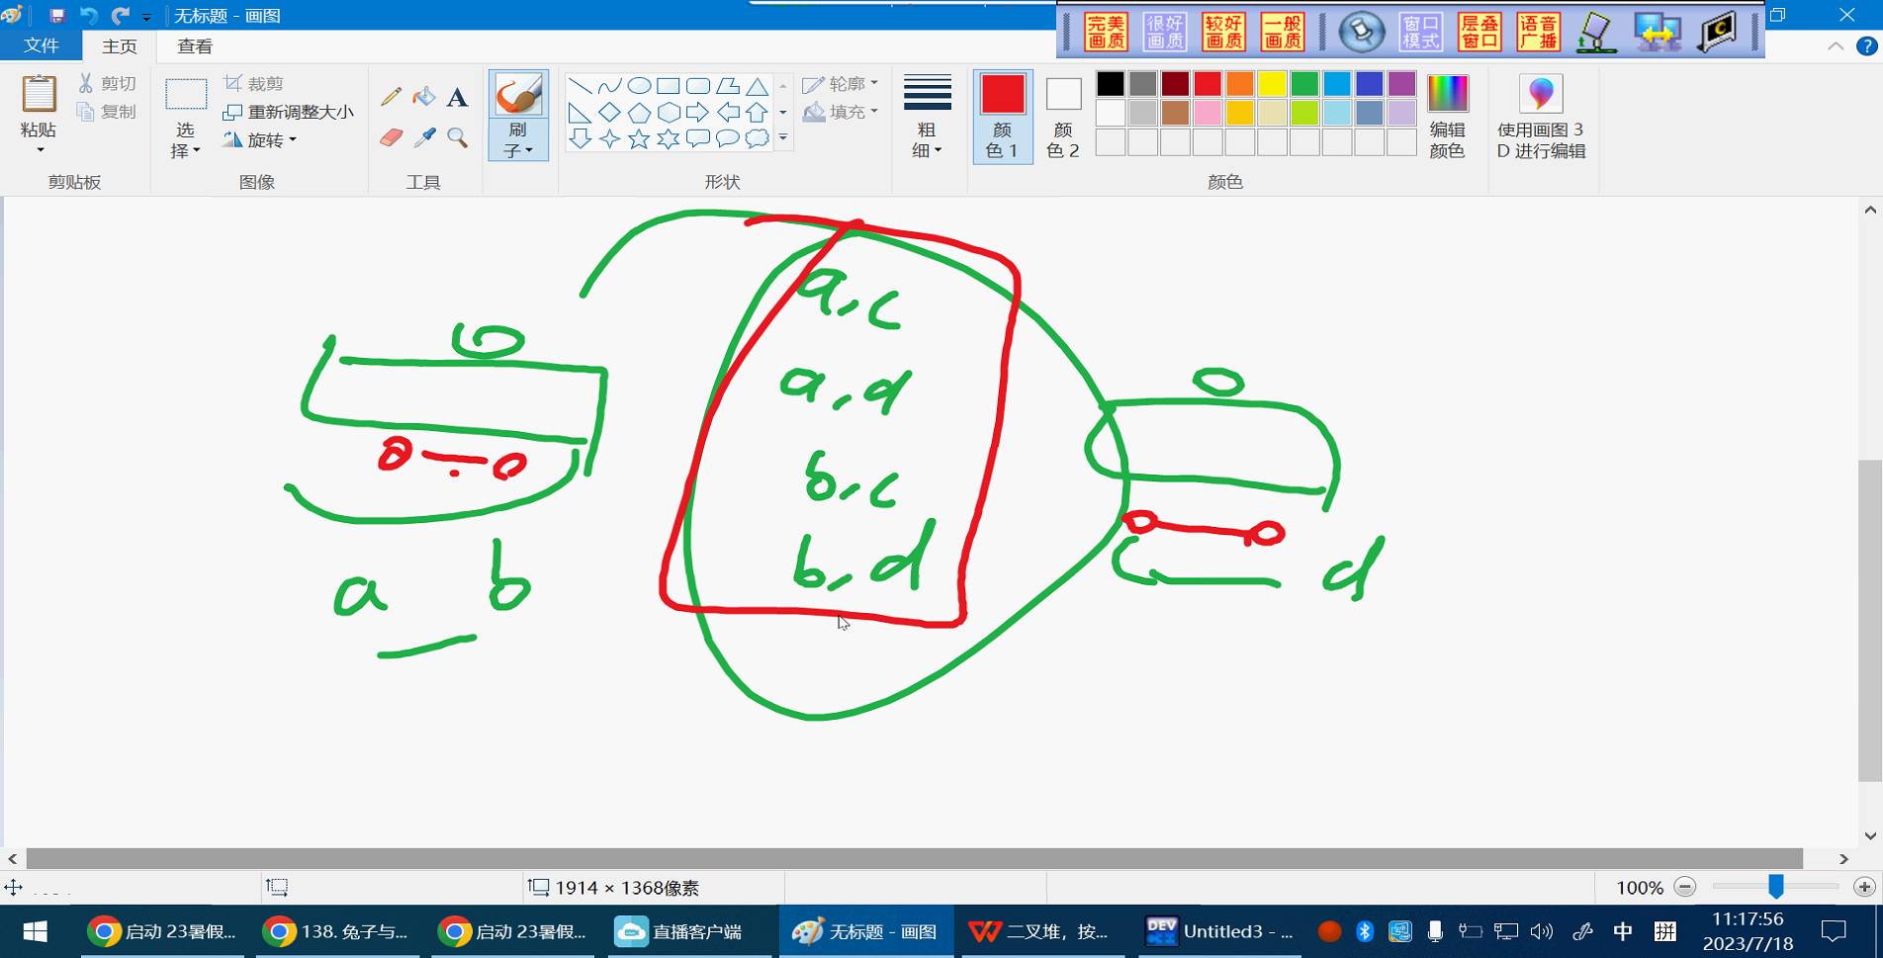Toggle 语音广播 voice broadcast
Screen dimensions: 1883x958
click(x=1539, y=32)
